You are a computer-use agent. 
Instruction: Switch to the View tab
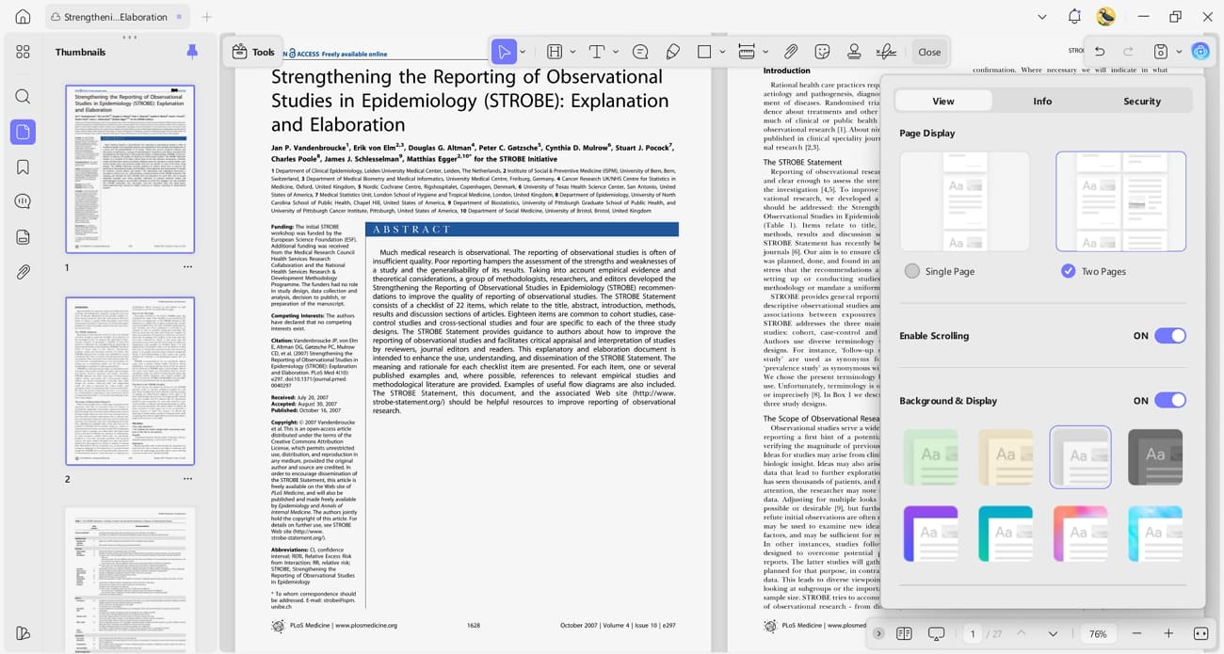943,101
